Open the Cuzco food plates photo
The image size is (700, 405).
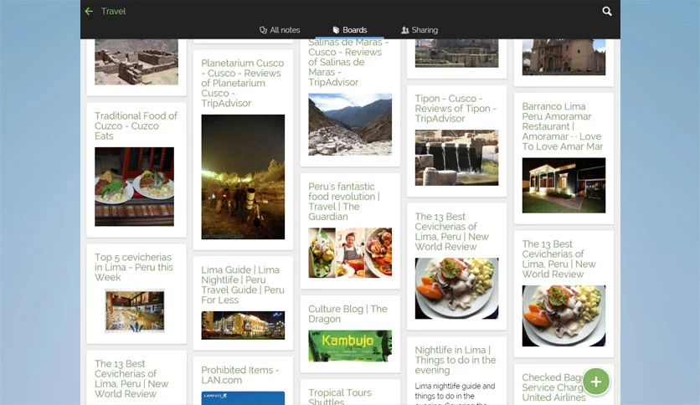pyautogui.click(x=134, y=187)
